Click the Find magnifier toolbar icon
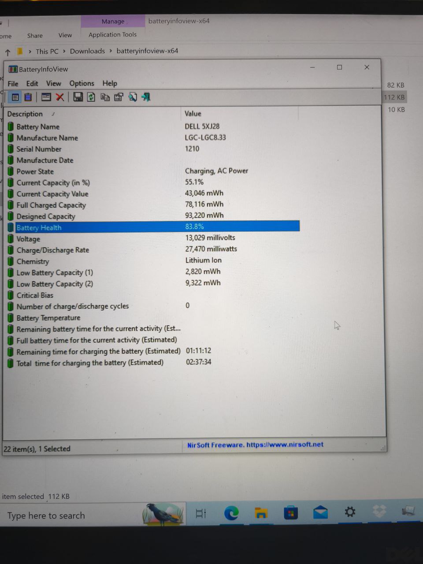423x564 pixels. pyautogui.click(x=132, y=97)
